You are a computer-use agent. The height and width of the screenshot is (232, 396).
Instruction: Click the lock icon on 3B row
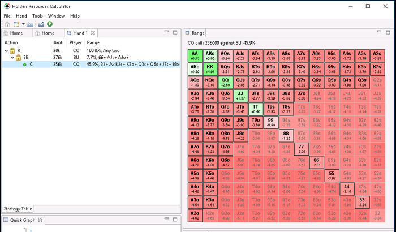18,57
